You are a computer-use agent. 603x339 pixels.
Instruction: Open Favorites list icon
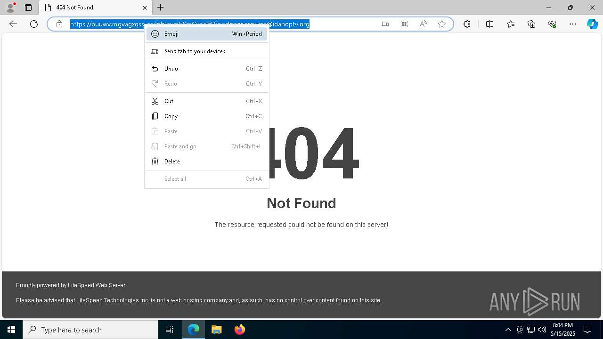(511, 24)
